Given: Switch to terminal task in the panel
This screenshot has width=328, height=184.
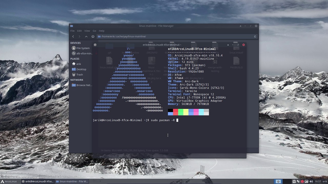Looking at the screenshot, I should (38, 181).
